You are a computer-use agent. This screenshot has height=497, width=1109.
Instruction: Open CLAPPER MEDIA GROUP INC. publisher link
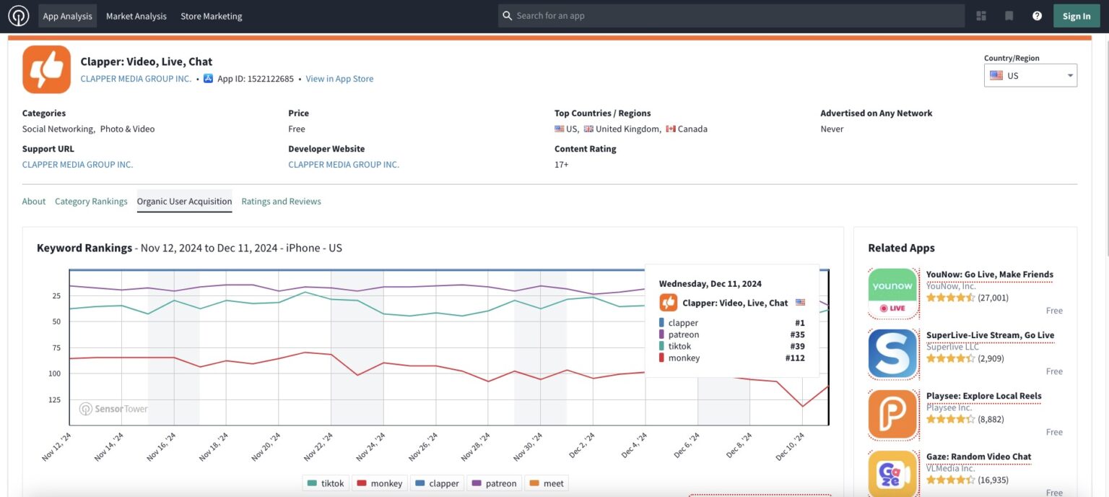[136, 79]
